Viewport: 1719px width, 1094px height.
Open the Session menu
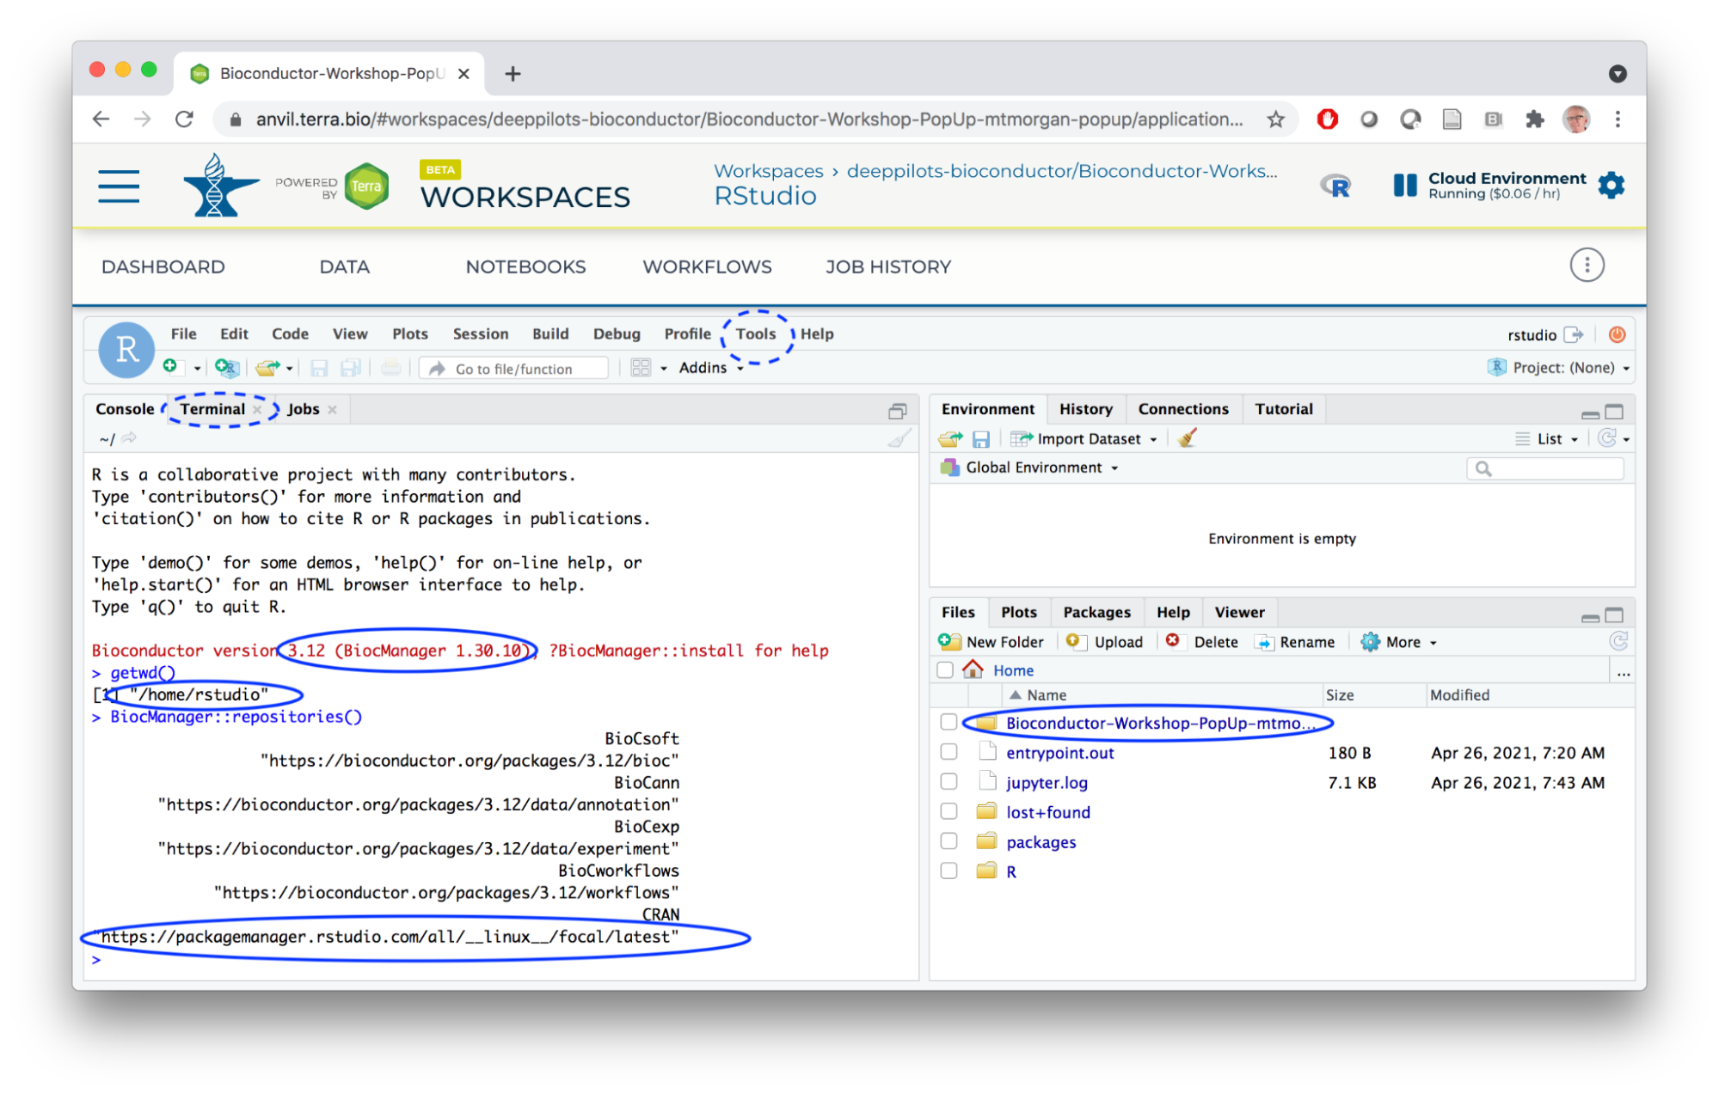(x=481, y=333)
